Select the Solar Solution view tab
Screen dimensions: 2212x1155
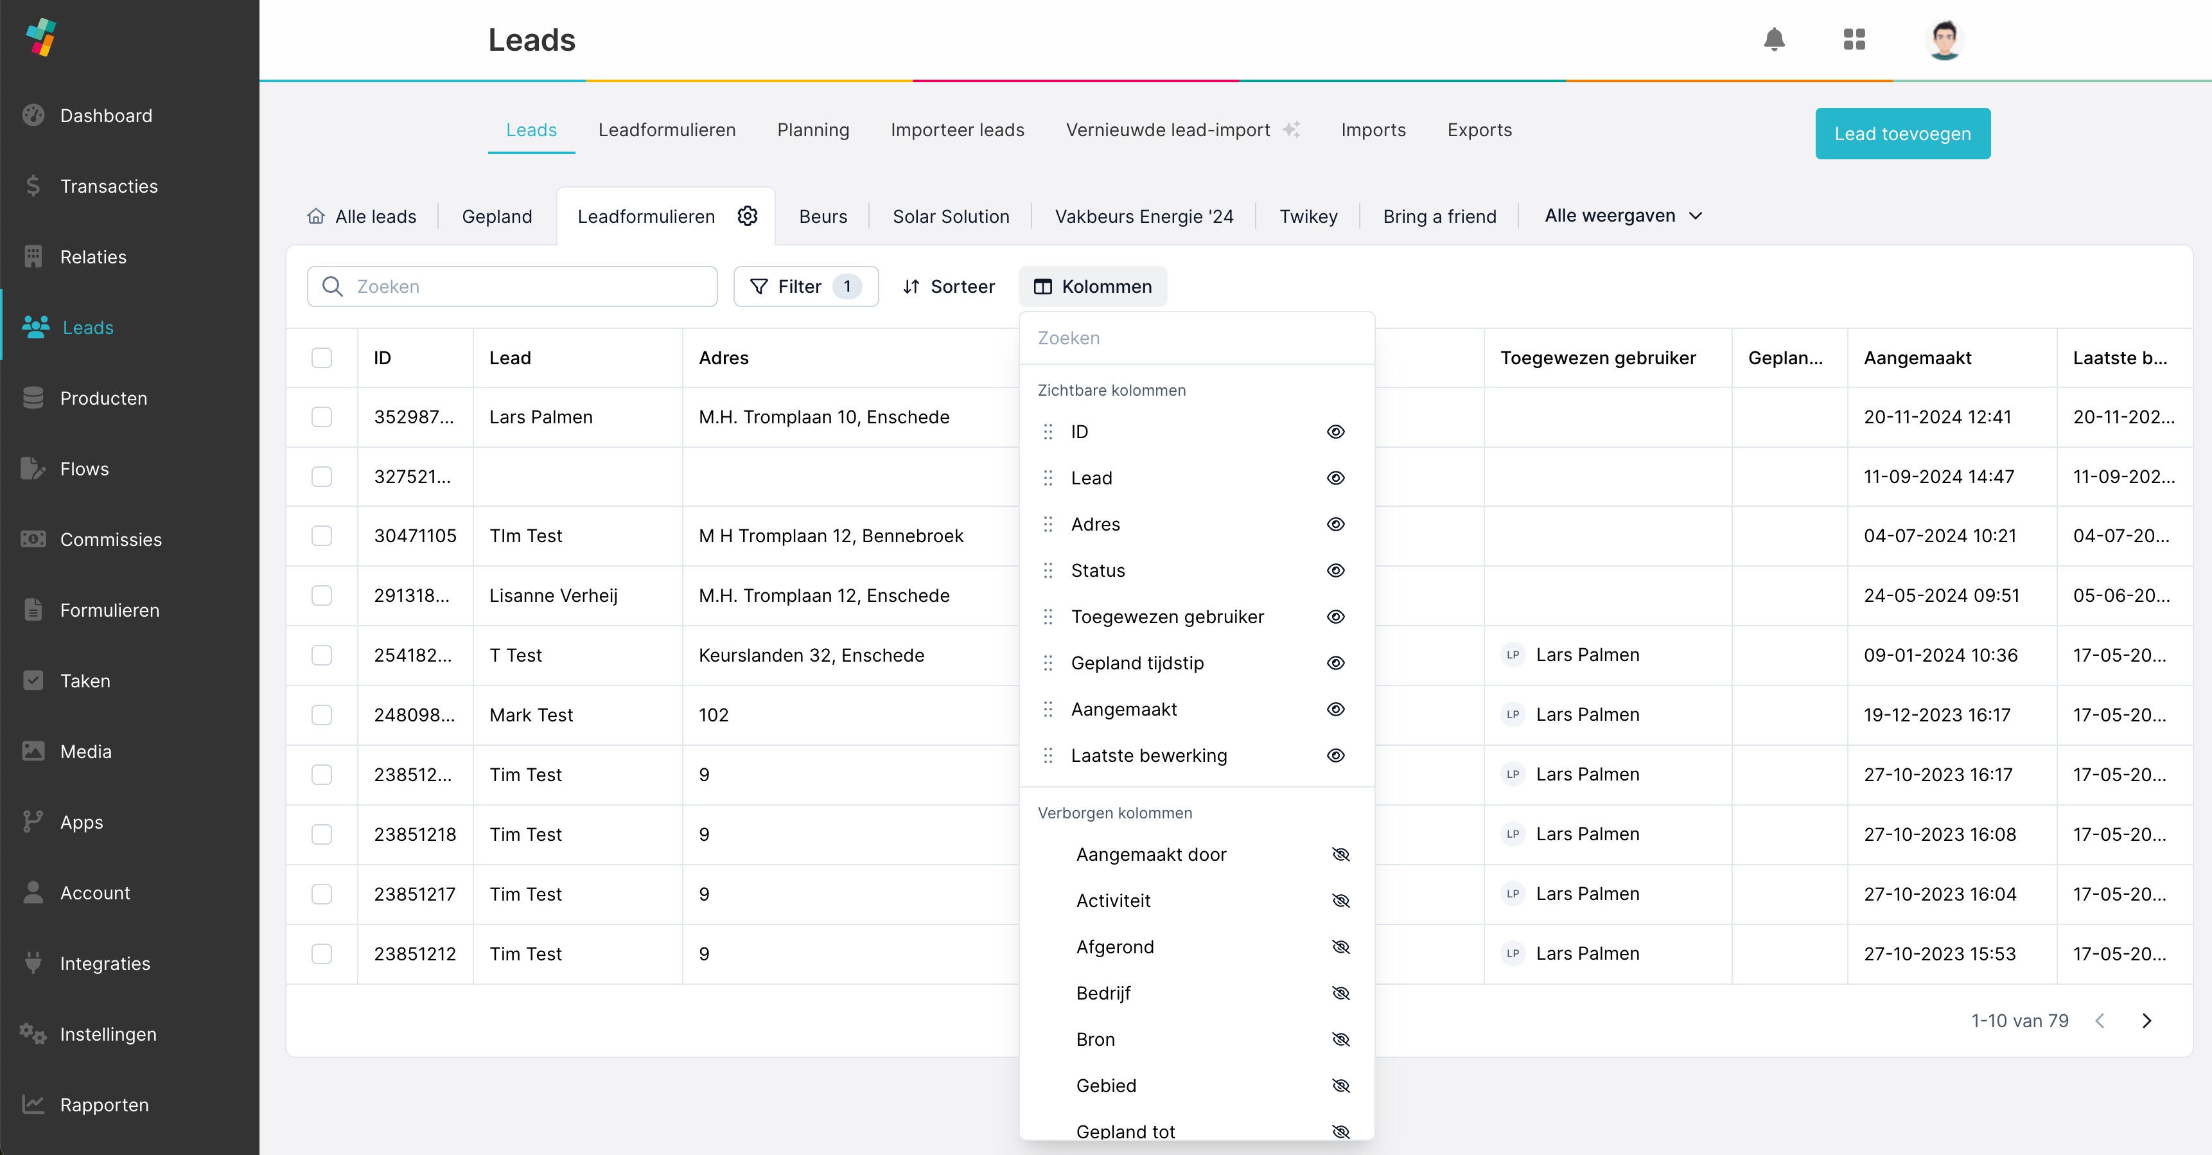point(951,216)
